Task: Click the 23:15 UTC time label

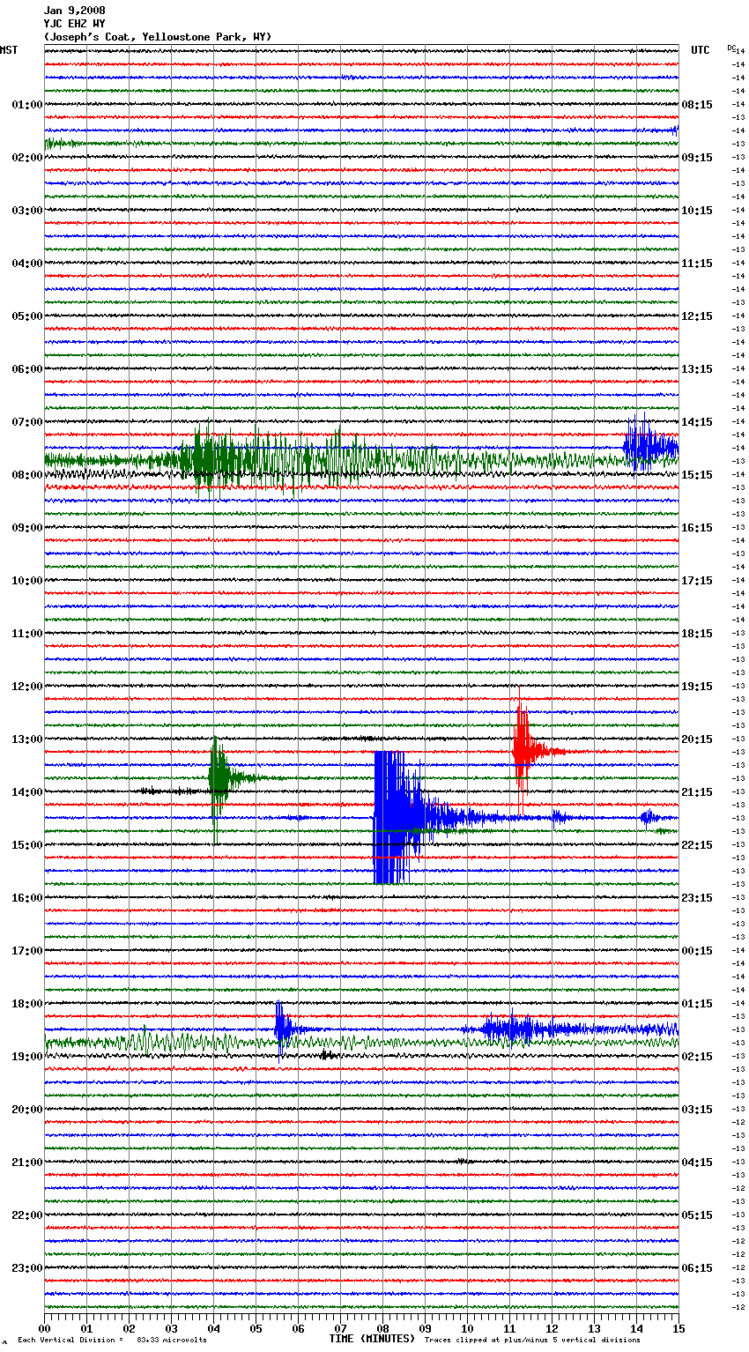Action: click(697, 898)
